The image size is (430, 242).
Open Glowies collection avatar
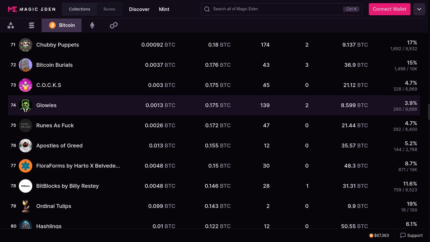[25, 105]
